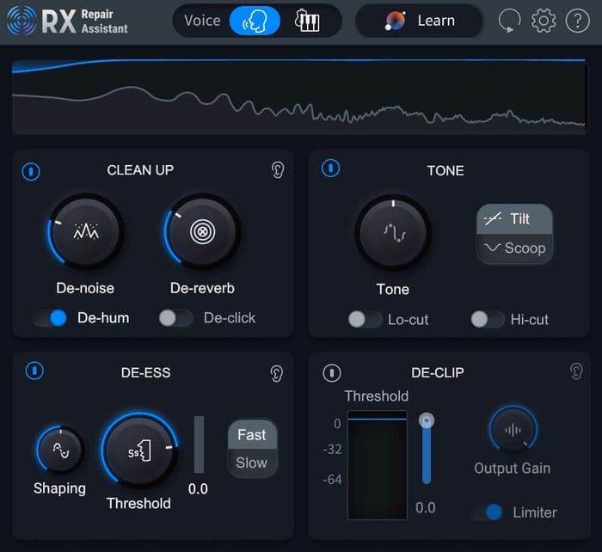The height and width of the screenshot is (552, 602).
Task: Toggle the Clean Up module power button
Action: [x=31, y=171]
